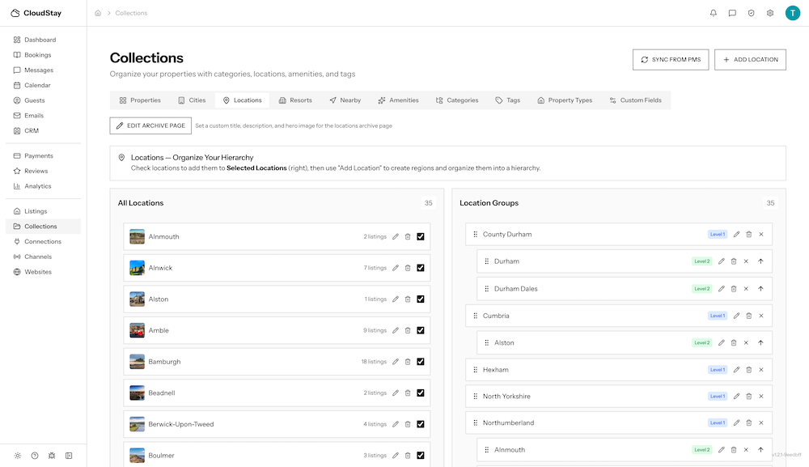This screenshot has height=467, width=809.
Task: Deselect the Beadnell location checkbox
Action: coord(421,393)
